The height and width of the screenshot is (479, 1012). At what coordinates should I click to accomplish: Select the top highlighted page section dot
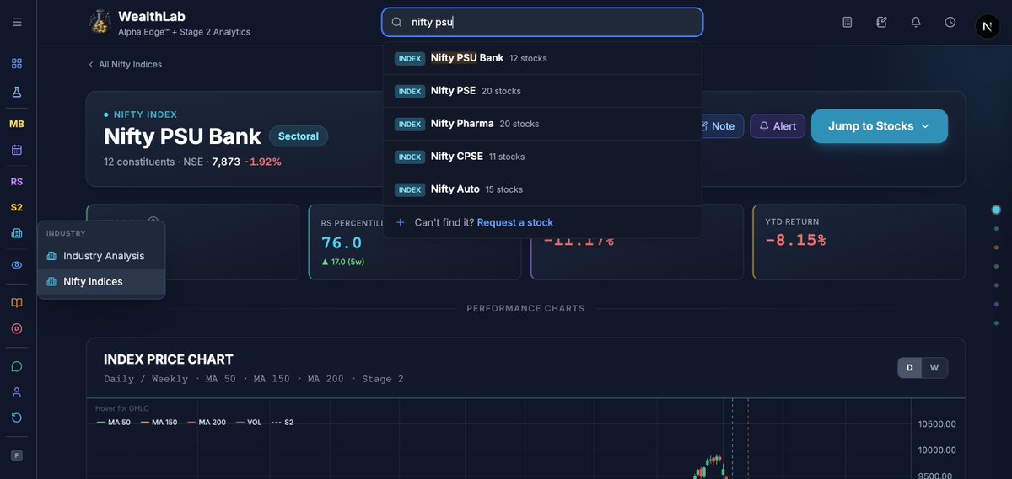(x=996, y=210)
